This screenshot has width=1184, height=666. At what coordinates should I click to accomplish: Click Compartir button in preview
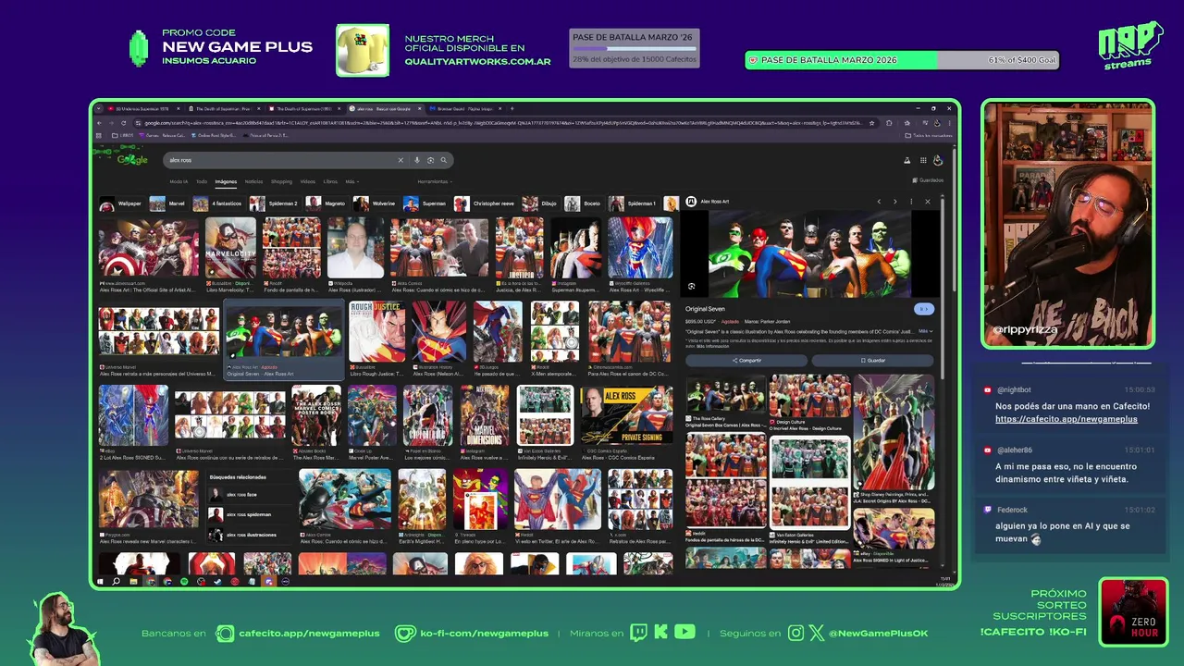click(746, 360)
